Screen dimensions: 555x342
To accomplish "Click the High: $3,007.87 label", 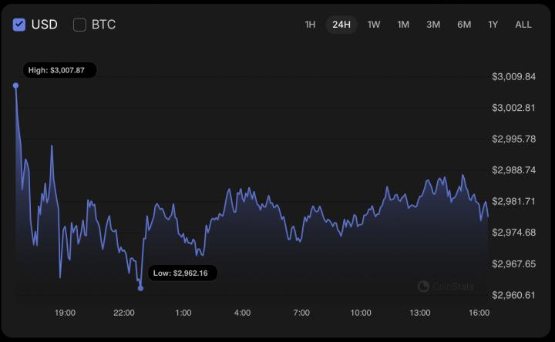I will (x=56, y=70).
